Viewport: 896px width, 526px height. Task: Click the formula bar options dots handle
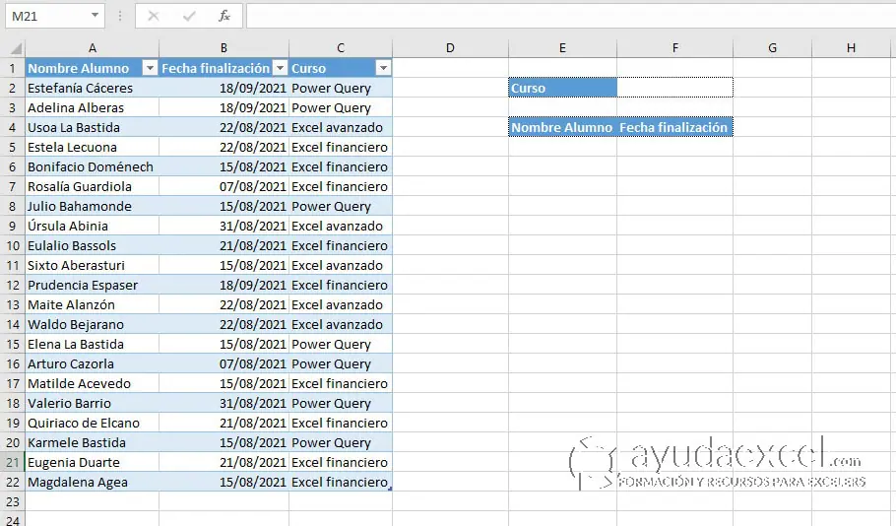pos(119,16)
